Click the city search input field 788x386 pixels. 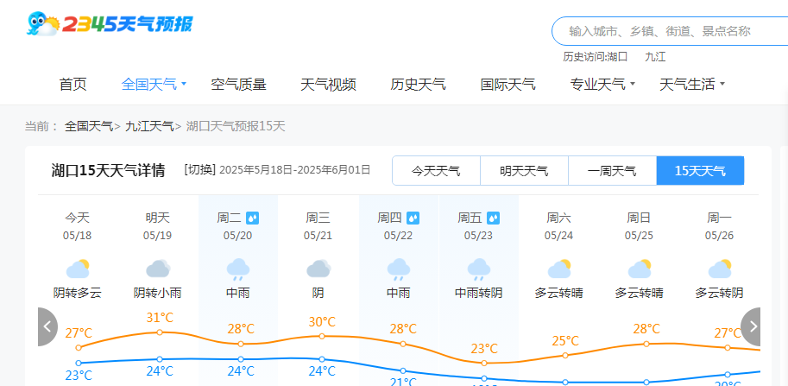(670, 31)
